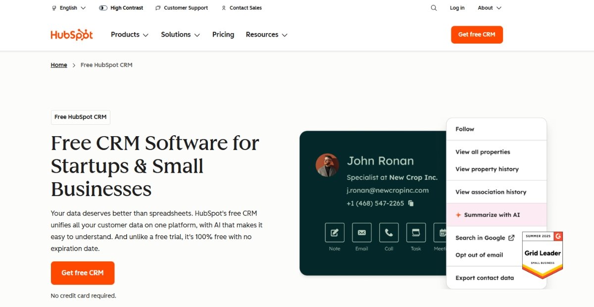Open the Products dropdown menu

[130, 35]
